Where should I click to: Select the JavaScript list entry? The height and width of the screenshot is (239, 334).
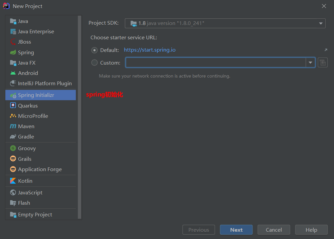[x=40, y=192]
